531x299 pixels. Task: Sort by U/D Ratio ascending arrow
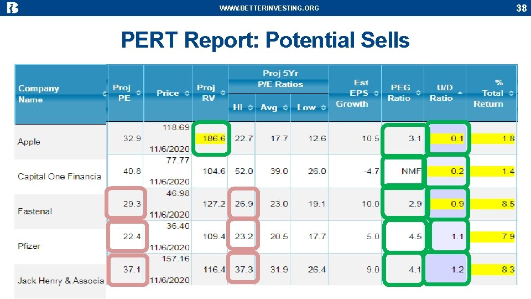click(460, 92)
